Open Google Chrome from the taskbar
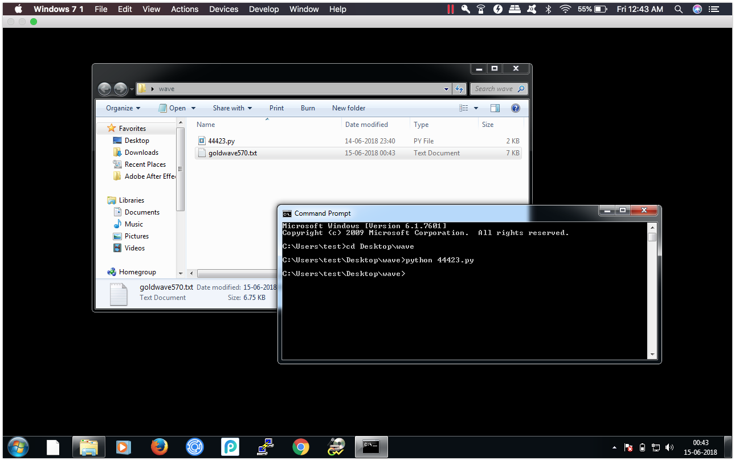 [x=301, y=447]
